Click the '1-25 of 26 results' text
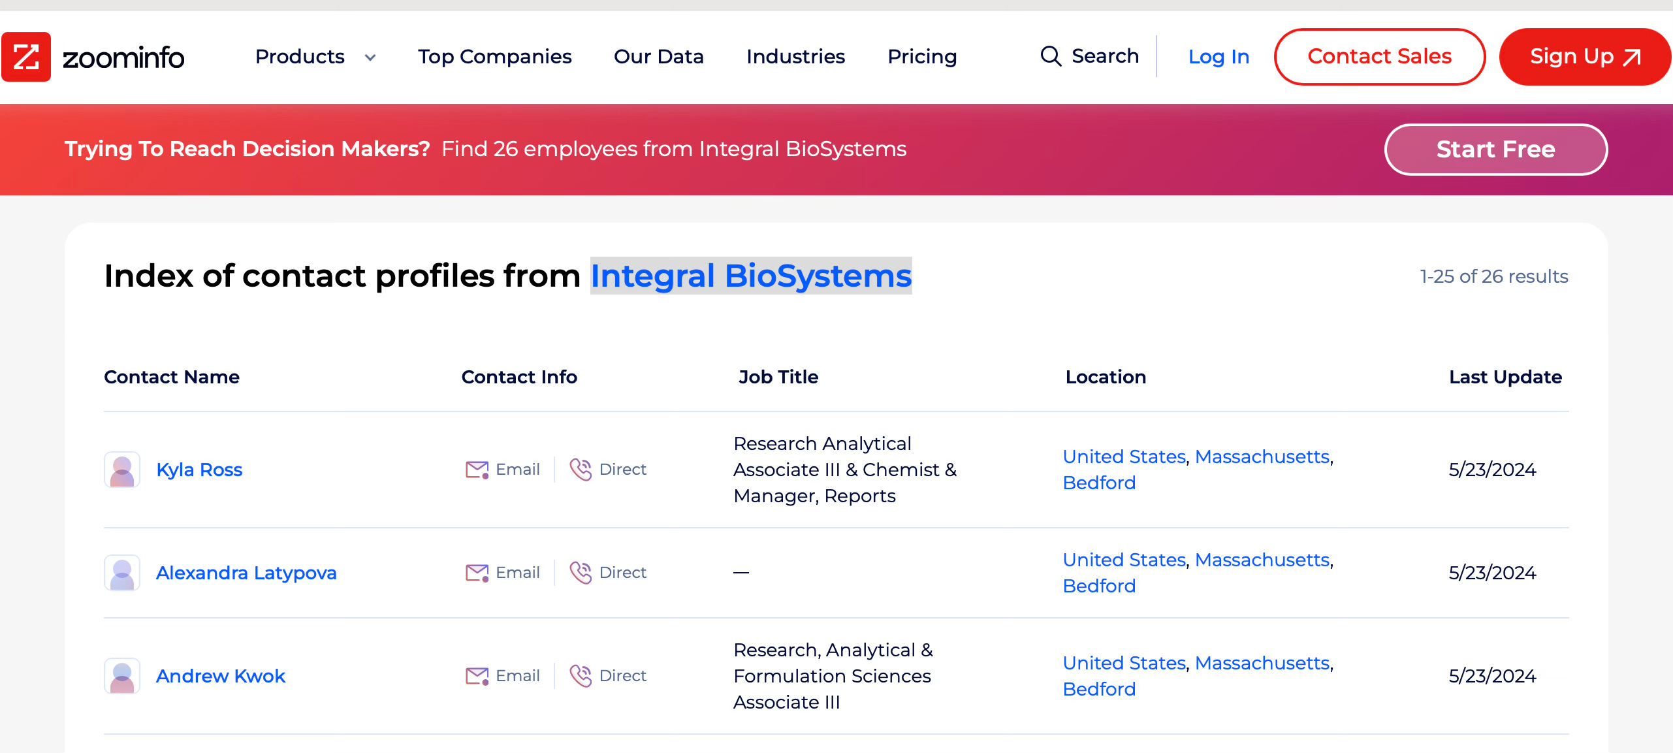Screen dimensions: 1673x753 coord(1494,276)
